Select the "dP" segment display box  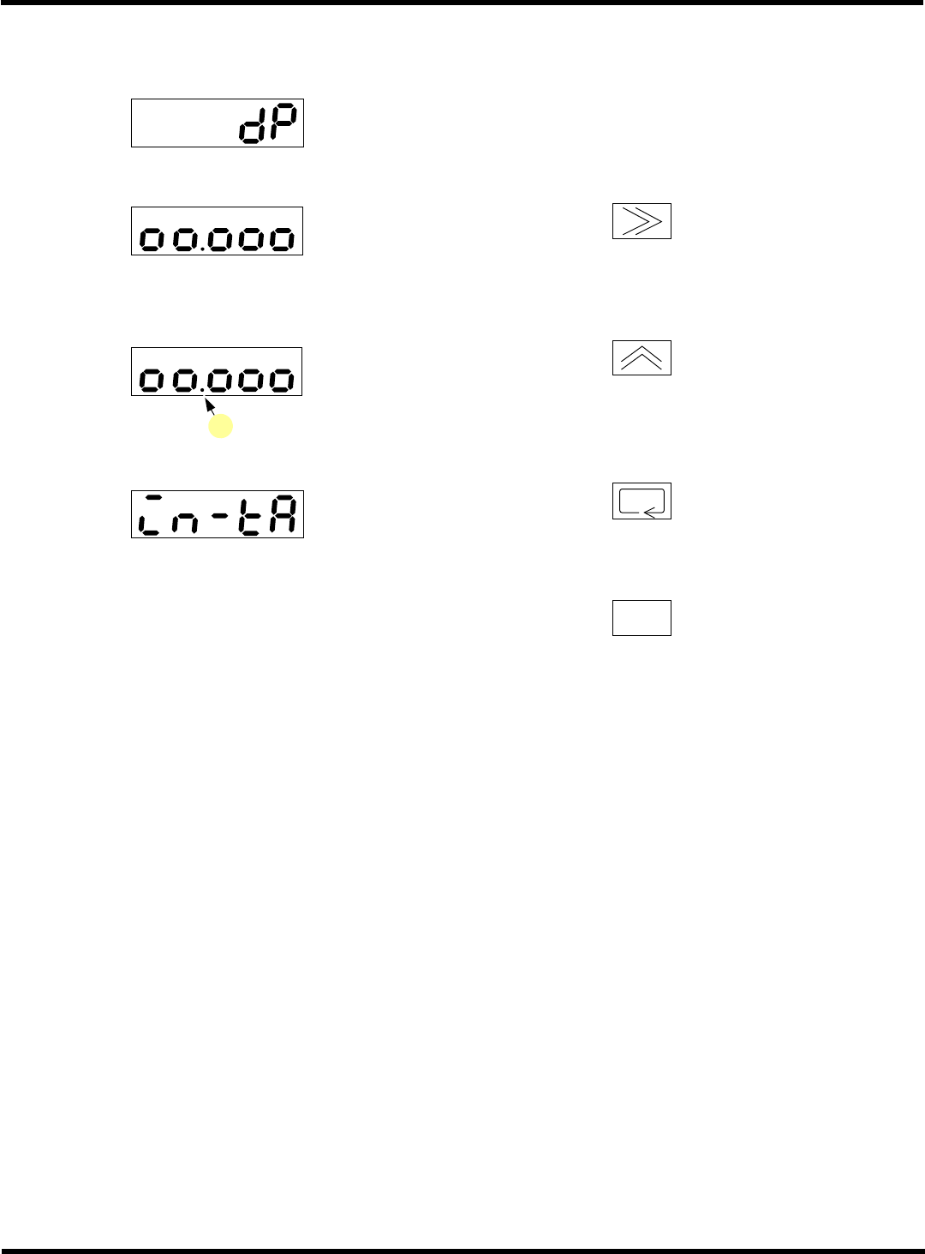tap(218, 123)
